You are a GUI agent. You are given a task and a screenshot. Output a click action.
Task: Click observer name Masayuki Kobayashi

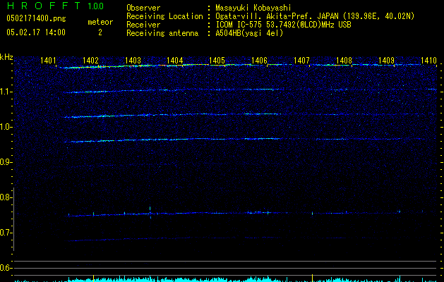point(253,8)
